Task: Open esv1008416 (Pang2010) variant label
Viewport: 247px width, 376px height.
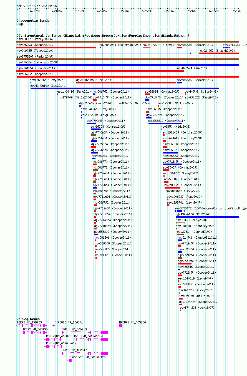Action: click(75, 91)
